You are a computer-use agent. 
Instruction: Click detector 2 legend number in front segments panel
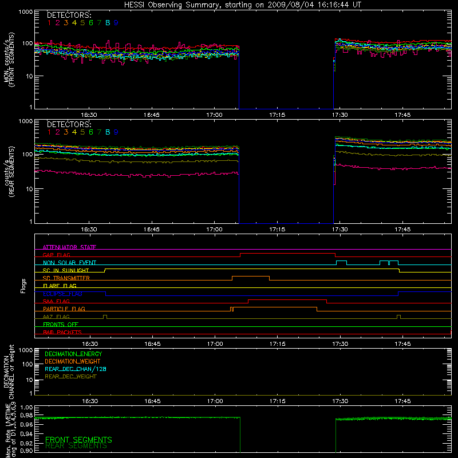click(58, 23)
